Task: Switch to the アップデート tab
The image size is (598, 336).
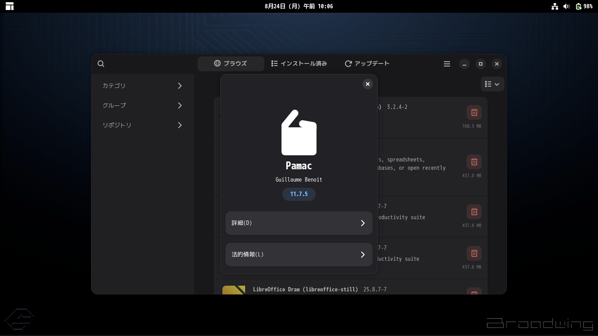Action: coord(367,63)
